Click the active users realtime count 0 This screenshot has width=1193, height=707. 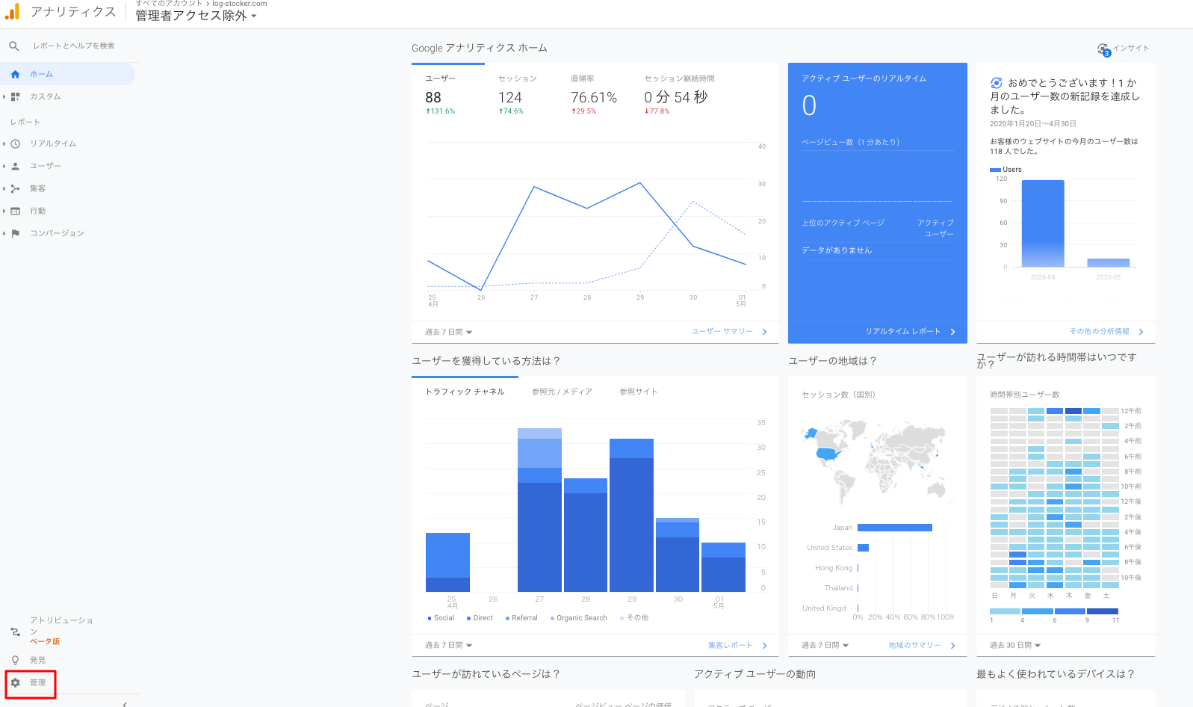pyautogui.click(x=809, y=105)
